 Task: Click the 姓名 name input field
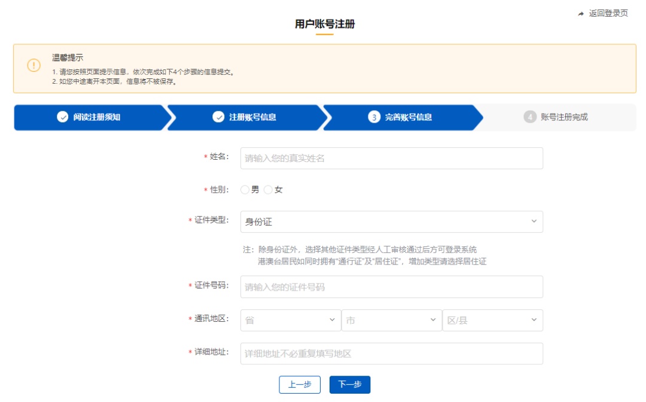392,158
